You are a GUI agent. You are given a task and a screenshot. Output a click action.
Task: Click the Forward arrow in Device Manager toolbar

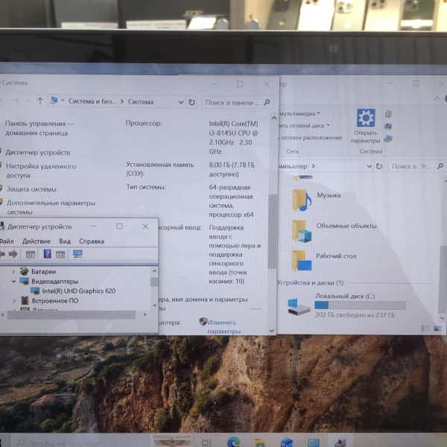coord(13,254)
